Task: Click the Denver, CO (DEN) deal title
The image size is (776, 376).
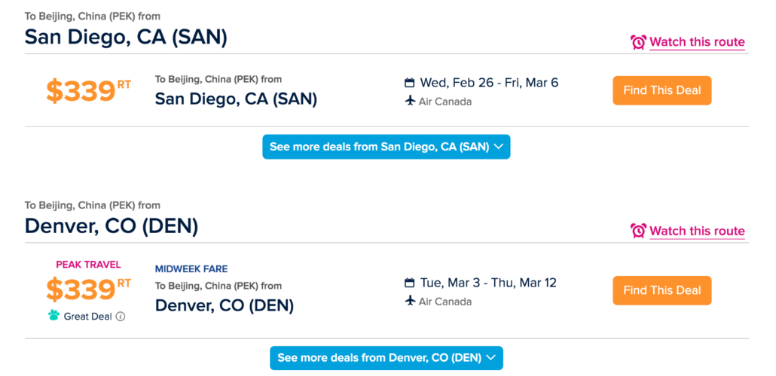Action: 225,305
